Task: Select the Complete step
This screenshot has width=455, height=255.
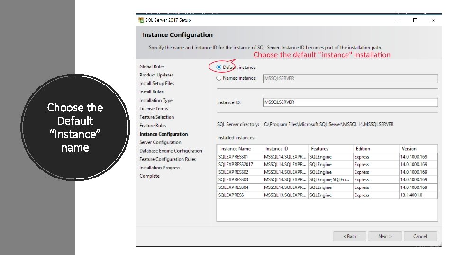Action: click(149, 176)
